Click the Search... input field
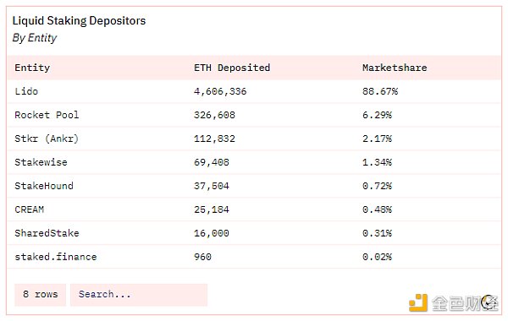Viewport: 508px width, 321px height. pyautogui.click(x=139, y=295)
